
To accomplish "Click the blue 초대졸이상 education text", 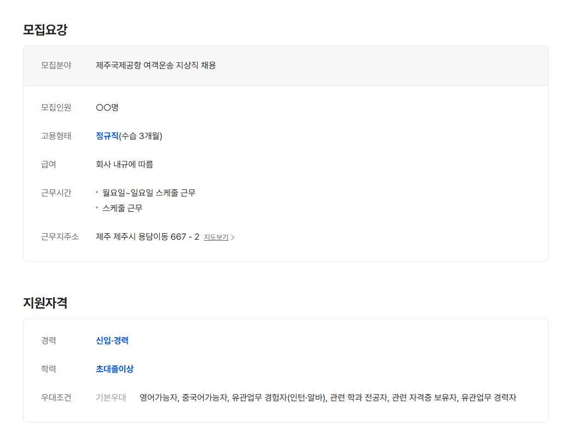I will (x=114, y=369).
